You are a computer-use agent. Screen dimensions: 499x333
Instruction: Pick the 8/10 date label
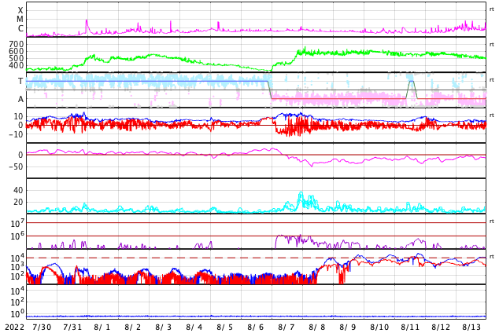coord(379,328)
